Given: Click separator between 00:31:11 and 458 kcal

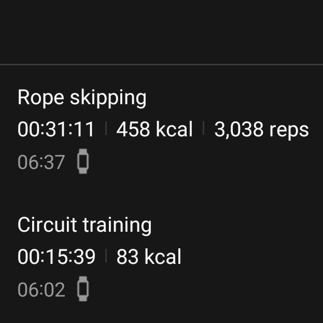Looking at the screenshot, I should click(106, 129).
